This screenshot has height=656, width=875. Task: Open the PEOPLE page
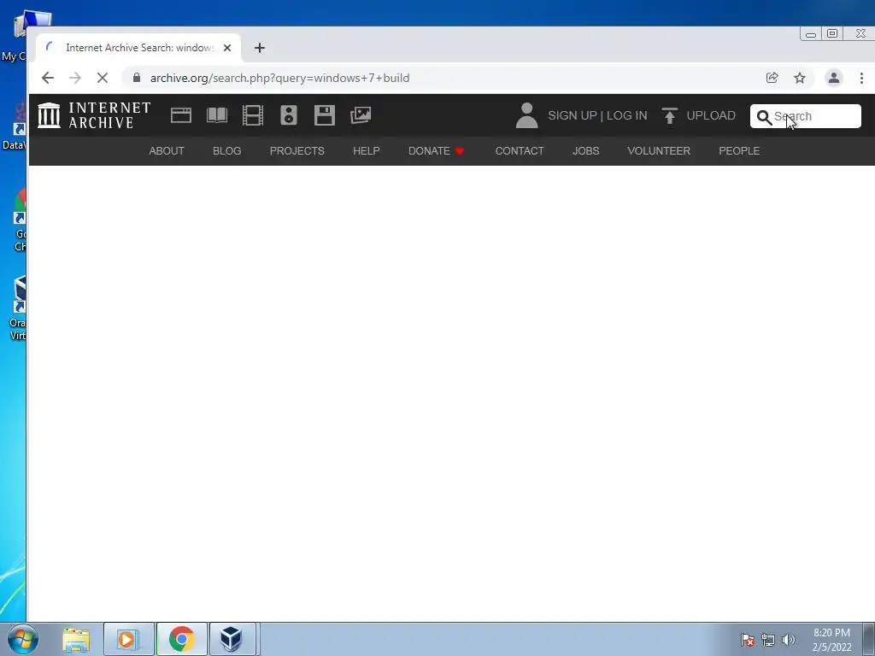point(739,151)
